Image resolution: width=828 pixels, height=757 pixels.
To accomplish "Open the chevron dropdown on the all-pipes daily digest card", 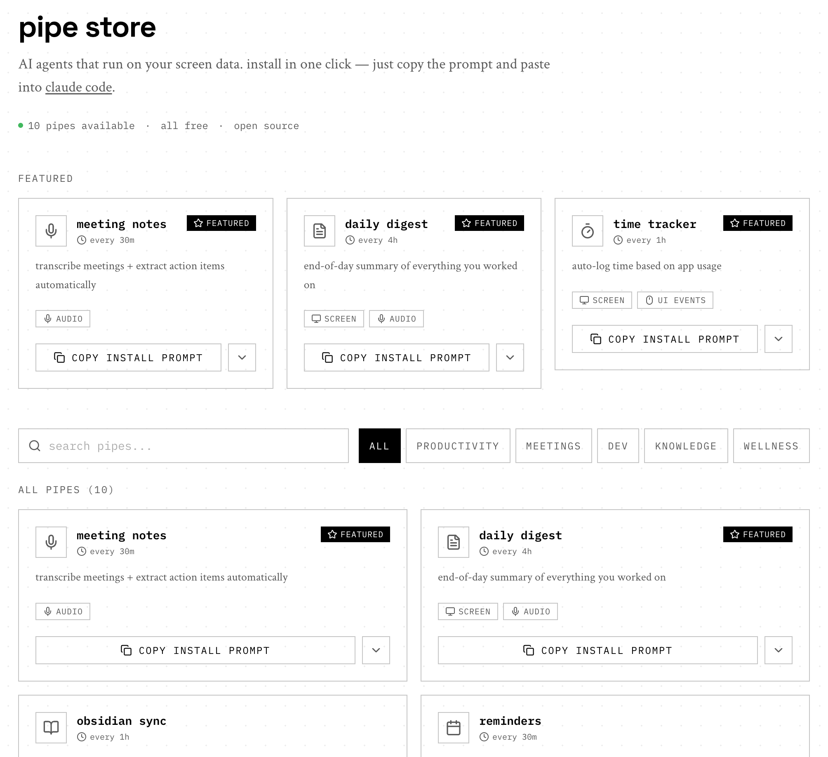I will tap(779, 650).
